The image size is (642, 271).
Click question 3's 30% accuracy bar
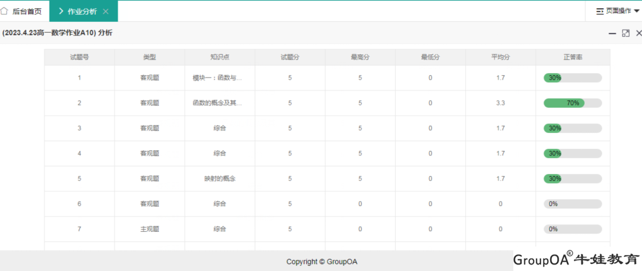point(573,128)
